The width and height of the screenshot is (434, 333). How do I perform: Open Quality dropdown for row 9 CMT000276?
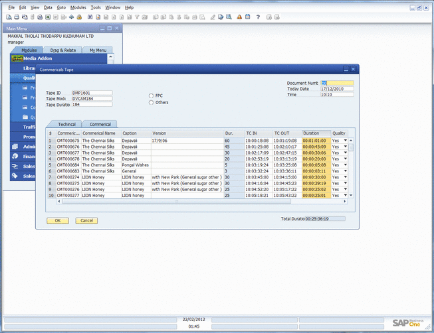(x=345, y=189)
